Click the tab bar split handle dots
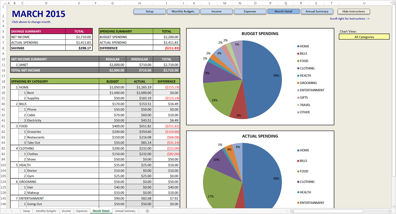The width and height of the screenshot is (396, 214). point(287,211)
